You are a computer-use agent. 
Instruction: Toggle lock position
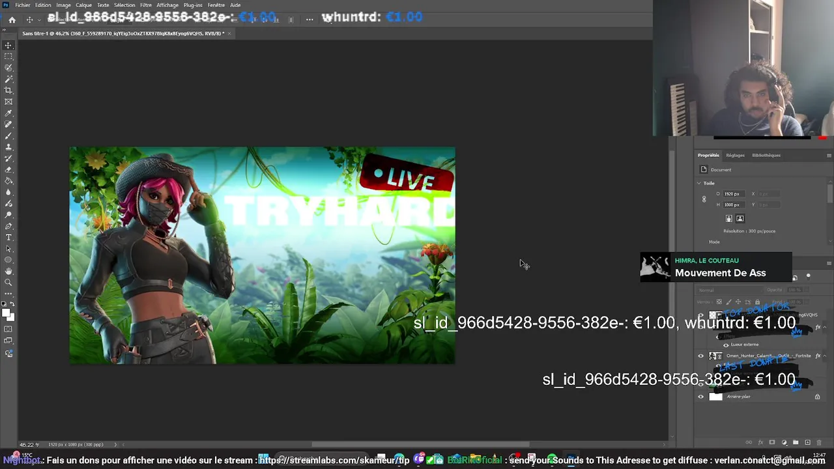[738, 302]
